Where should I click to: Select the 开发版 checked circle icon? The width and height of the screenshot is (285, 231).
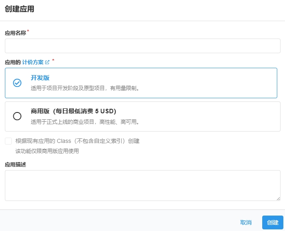pyautogui.click(x=17, y=83)
